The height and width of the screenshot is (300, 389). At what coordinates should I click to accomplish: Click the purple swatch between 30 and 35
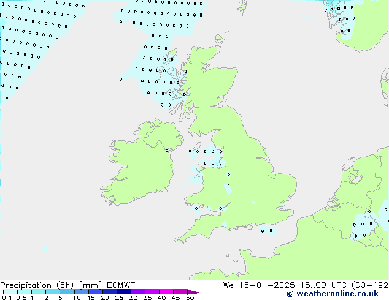(137, 292)
